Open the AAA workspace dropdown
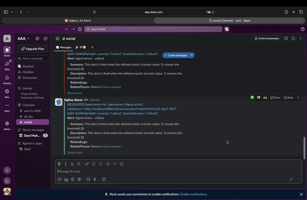The height and width of the screenshot is (200, 307). click(x=23, y=38)
